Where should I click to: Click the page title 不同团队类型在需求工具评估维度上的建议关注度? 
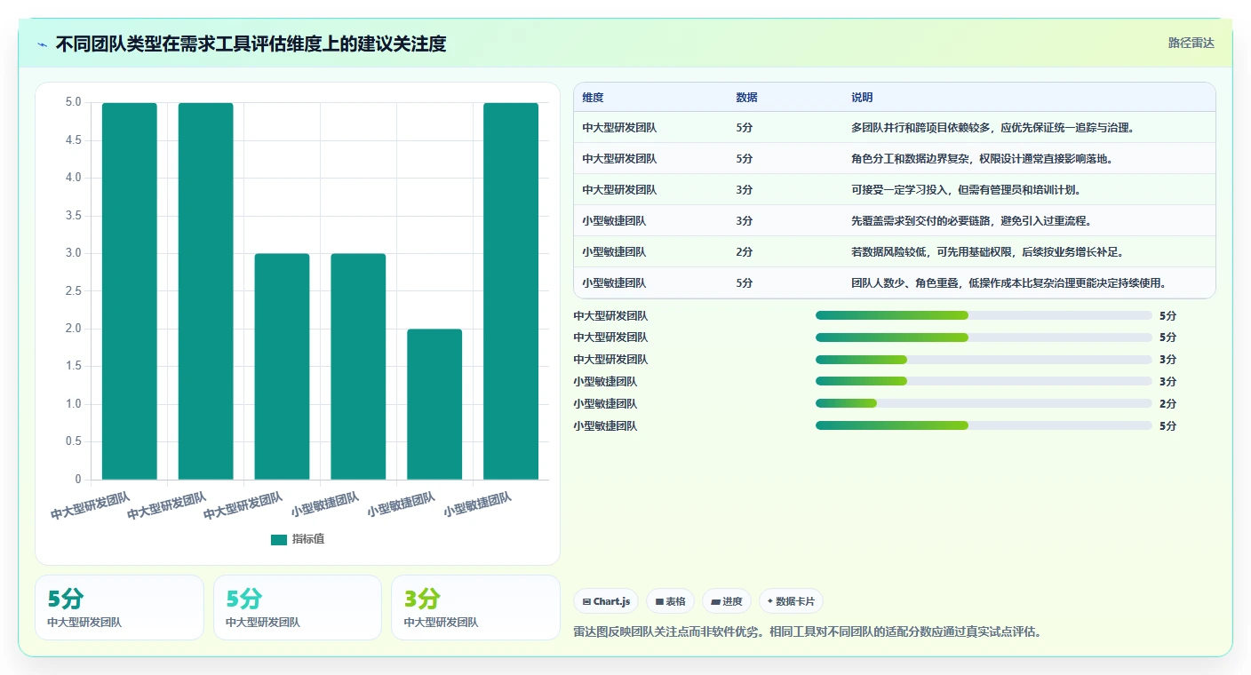251,44
